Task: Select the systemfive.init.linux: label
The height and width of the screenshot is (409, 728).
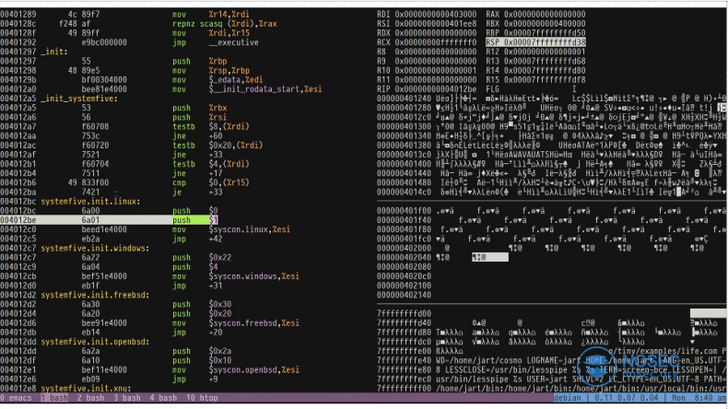Action: tap(90, 202)
